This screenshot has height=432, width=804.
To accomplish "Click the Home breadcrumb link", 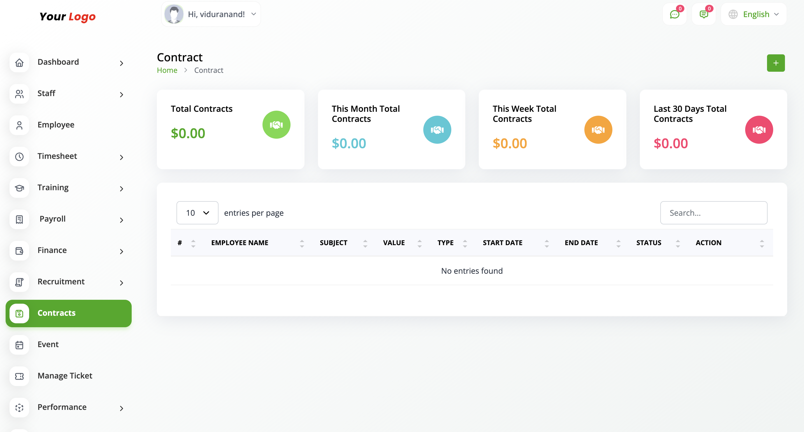I will point(167,70).
